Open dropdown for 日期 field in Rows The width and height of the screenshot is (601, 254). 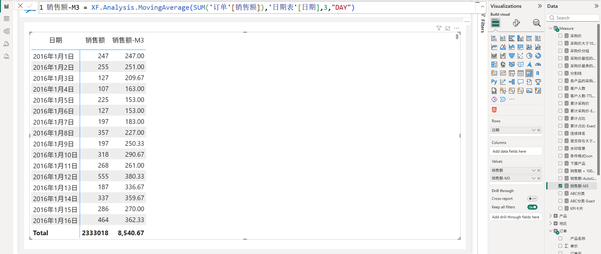[x=533, y=130]
